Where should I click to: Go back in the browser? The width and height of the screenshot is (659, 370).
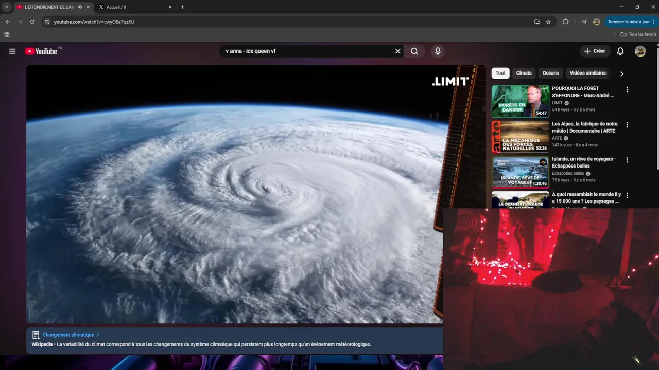(x=7, y=22)
